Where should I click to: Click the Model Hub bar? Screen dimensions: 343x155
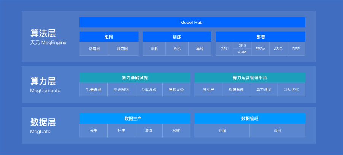[192, 22]
